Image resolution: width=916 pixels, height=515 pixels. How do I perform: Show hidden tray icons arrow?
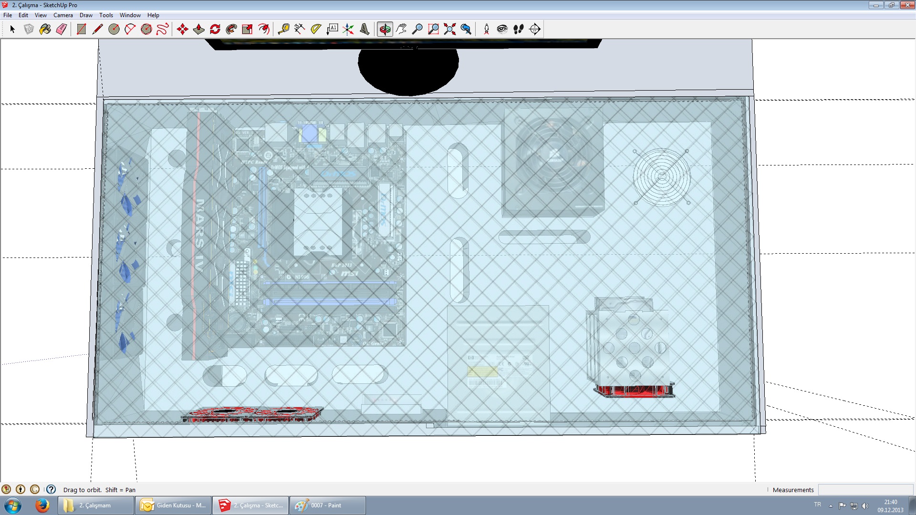pyautogui.click(x=831, y=505)
